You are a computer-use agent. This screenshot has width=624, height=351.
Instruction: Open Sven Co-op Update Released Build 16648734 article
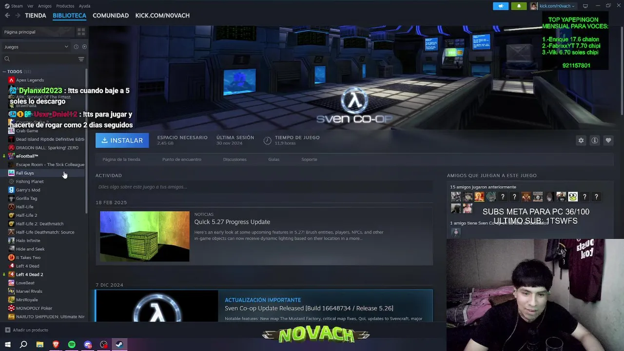point(309,308)
